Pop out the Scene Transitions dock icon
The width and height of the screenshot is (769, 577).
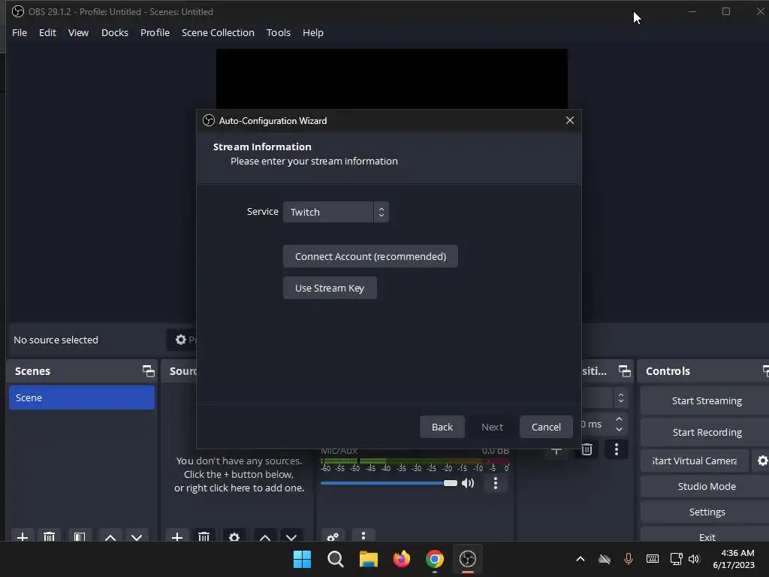click(624, 371)
